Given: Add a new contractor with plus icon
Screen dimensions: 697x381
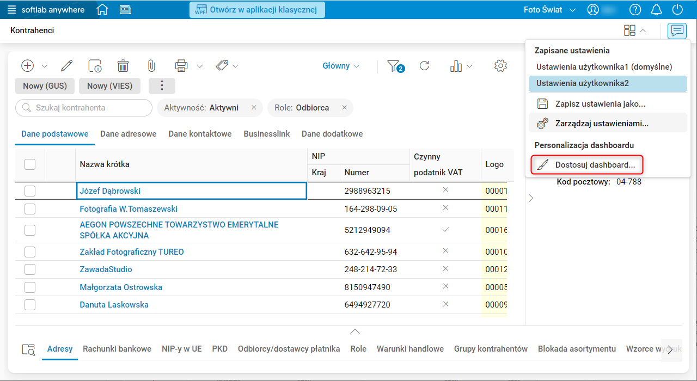Looking at the screenshot, I should (x=28, y=66).
